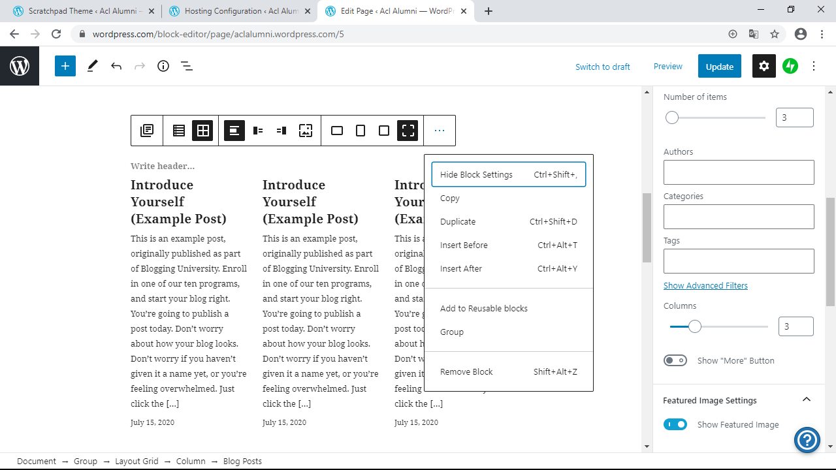836x470 pixels.
Task: Choose Duplicate from the block menu
Action: coord(458,221)
